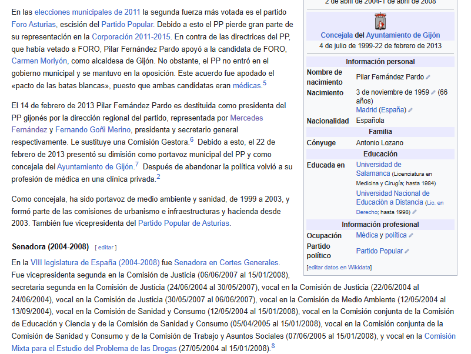
Task: Click the Senadora (2004-2008) heading text
Action: pos(51,247)
